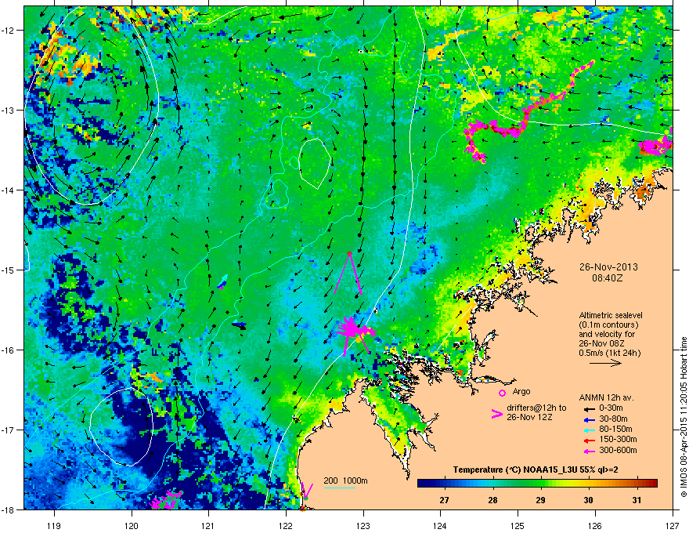Click the '31' colorbar tick label
The width and height of the screenshot is (689, 533).
coord(637,500)
